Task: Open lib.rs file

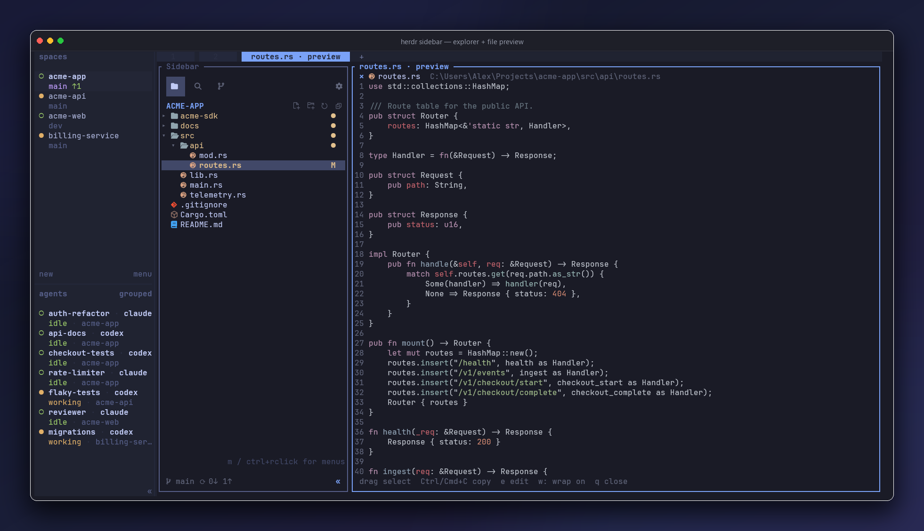Action: point(203,175)
